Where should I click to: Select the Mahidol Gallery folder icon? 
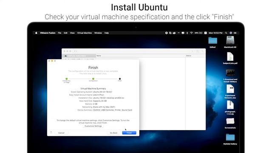pos(230,137)
